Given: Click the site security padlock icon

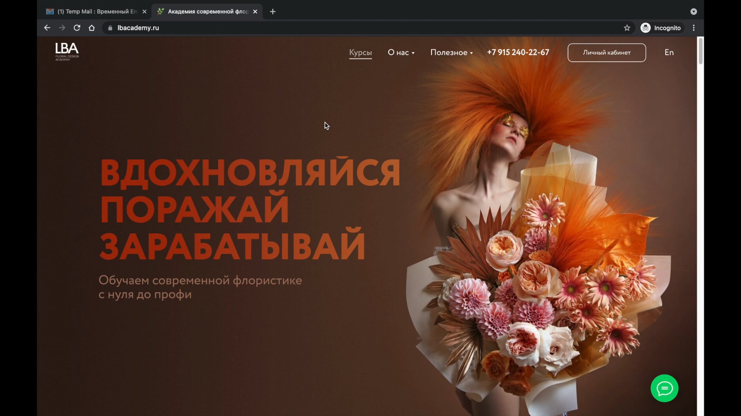Looking at the screenshot, I should click(x=110, y=28).
